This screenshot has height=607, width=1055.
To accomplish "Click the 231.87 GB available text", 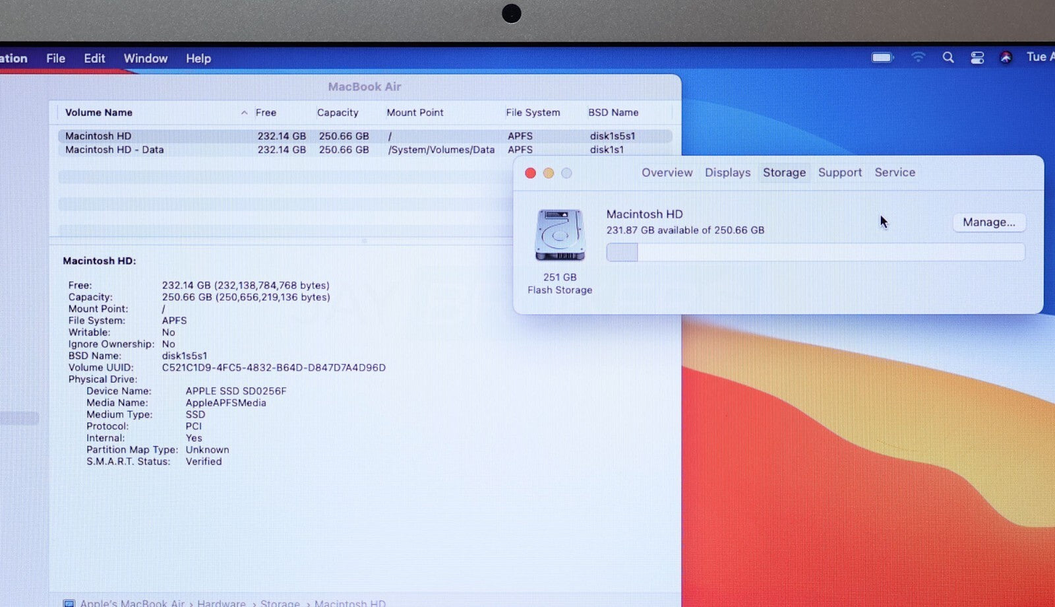I will tap(686, 230).
